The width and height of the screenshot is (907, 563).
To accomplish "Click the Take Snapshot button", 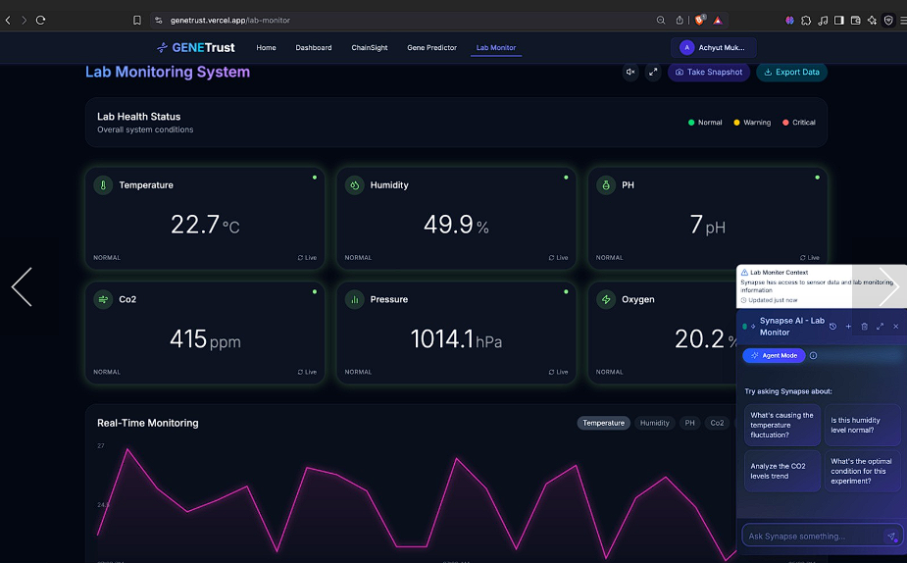I will [709, 72].
